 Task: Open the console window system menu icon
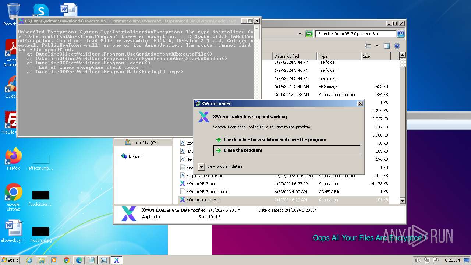[x=21, y=21]
